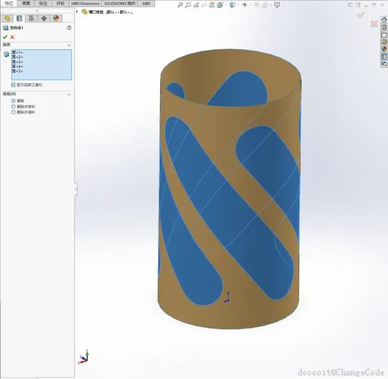The image size is (388, 379).
Task: Select the Zoom to Fit magnifier tool
Action: tap(180, 5)
